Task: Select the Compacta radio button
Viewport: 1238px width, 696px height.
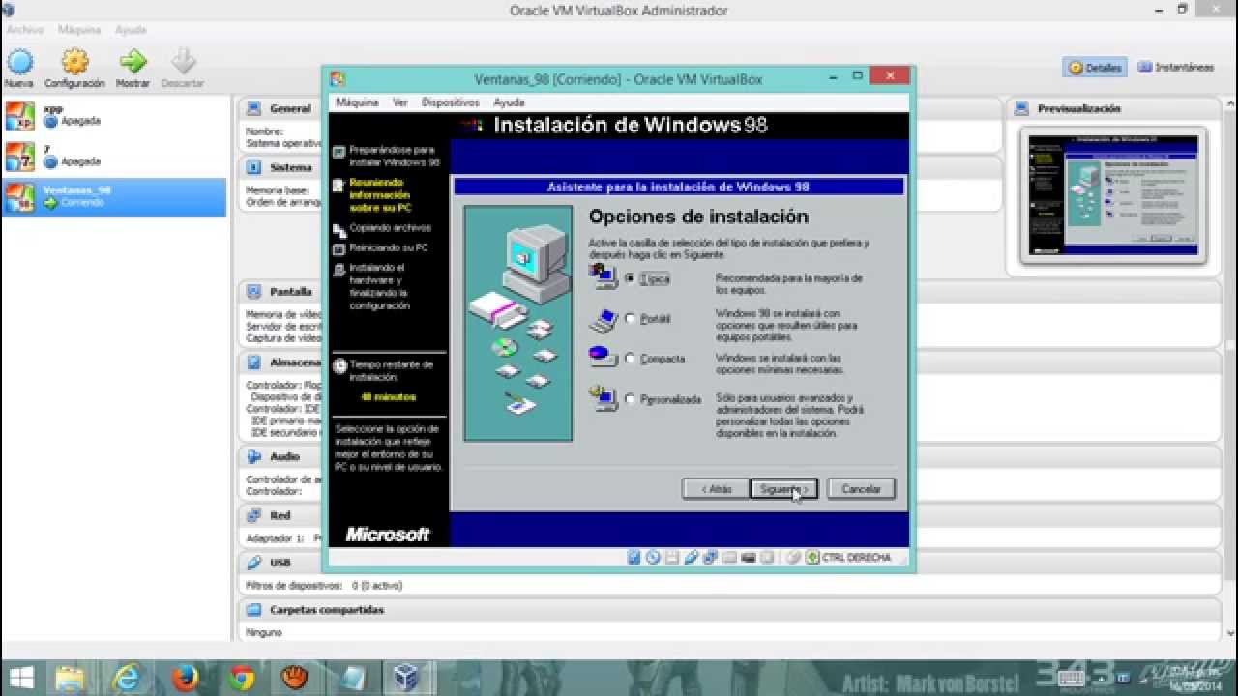Action: (631, 359)
